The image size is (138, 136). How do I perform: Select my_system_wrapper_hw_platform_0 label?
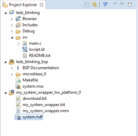[49, 92]
